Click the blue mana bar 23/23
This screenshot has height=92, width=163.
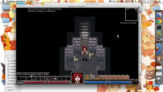point(108,82)
